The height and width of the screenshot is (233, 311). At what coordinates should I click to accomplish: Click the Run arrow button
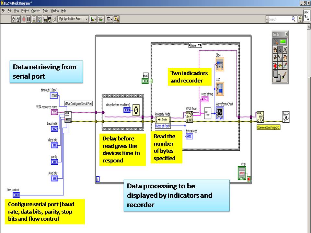(14, 19)
